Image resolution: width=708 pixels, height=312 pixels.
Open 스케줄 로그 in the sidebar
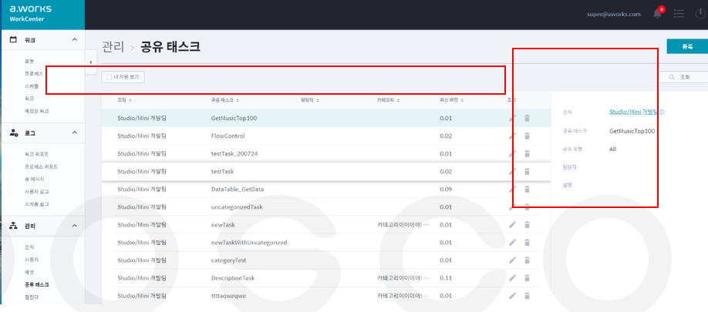[x=36, y=204]
